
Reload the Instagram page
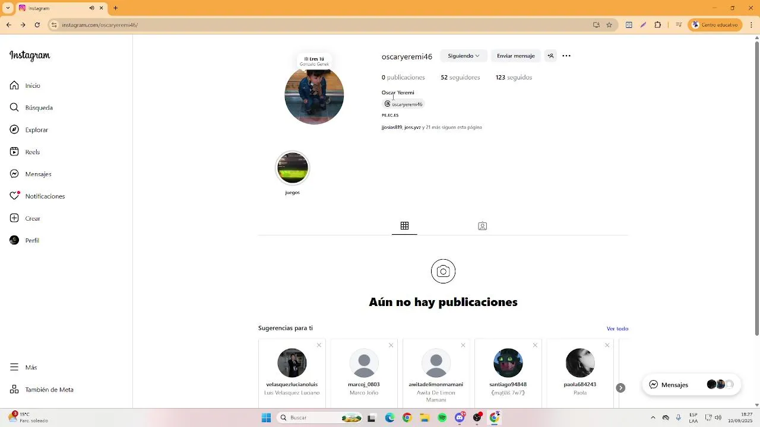(x=37, y=25)
